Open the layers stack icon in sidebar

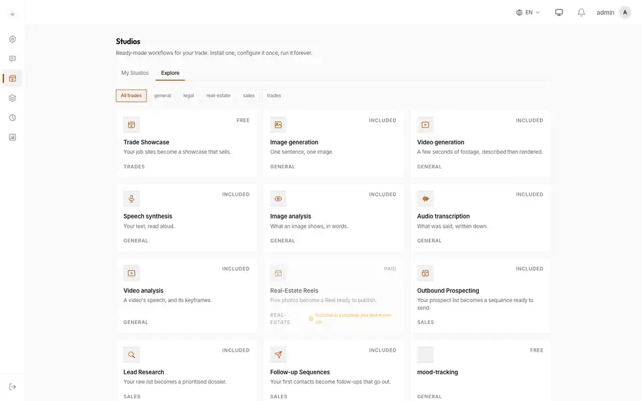click(x=12, y=98)
